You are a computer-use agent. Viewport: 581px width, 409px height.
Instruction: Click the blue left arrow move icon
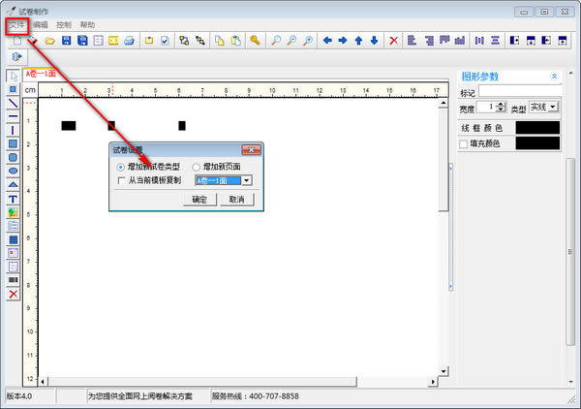(x=326, y=41)
